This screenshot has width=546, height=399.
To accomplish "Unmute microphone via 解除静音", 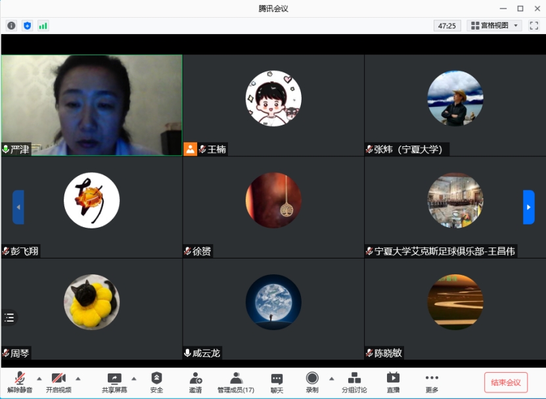I will [x=20, y=381].
